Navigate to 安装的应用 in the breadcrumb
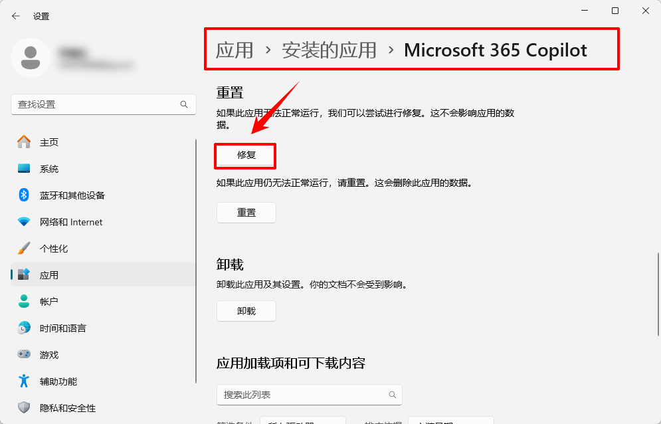Viewport: 661px width, 424px height. [329, 51]
